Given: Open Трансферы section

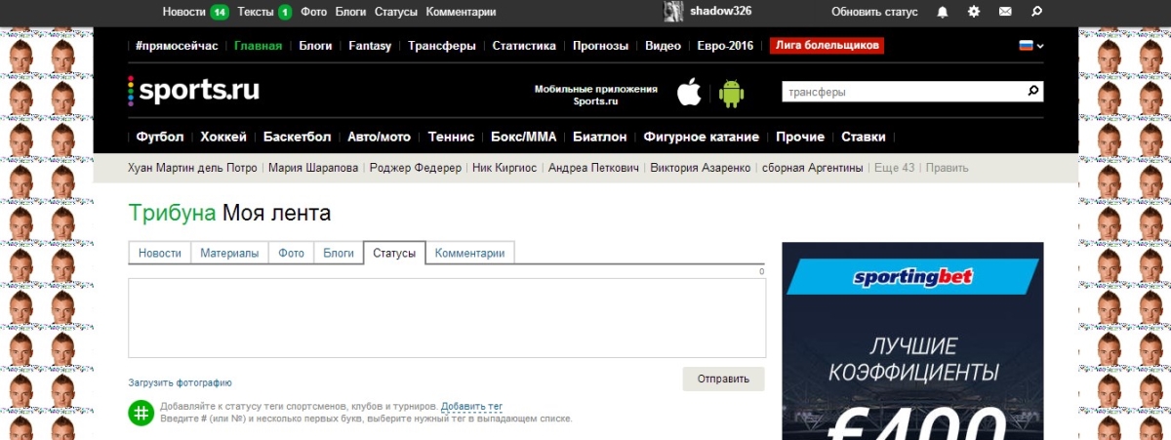Looking at the screenshot, I should (x=442, y=46).
